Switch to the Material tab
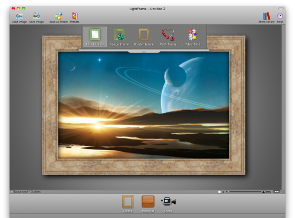Screen dimensions: 295x218 point(148,204)
